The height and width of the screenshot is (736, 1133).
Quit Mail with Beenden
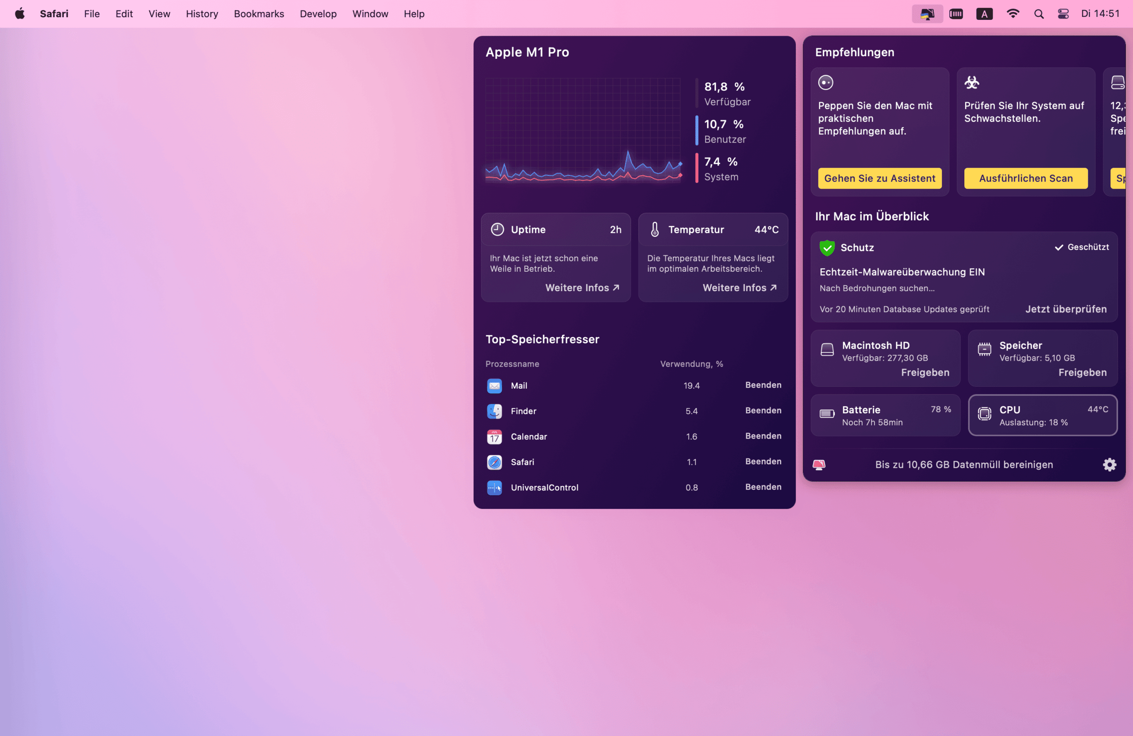(763, 385)
